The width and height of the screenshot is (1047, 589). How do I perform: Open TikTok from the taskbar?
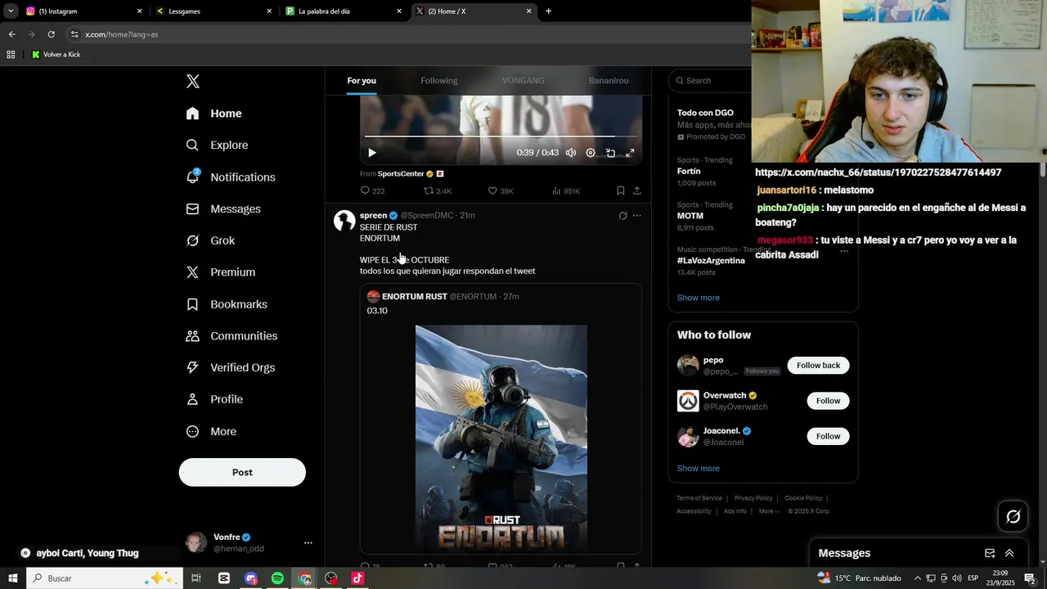(357, 578)
